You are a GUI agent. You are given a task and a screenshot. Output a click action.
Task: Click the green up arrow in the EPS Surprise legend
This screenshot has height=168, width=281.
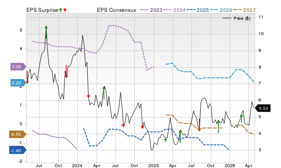61,10
